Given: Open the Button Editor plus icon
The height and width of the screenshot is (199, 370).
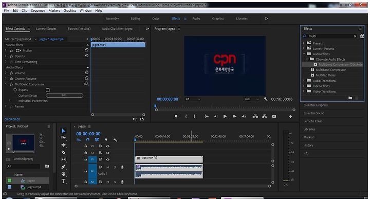Looking at the screenshot, I should click(x=290, y=117).
